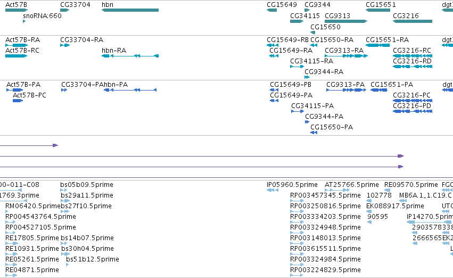
Task: Select the hbn-PA protein feature
Action: point(130,90)
